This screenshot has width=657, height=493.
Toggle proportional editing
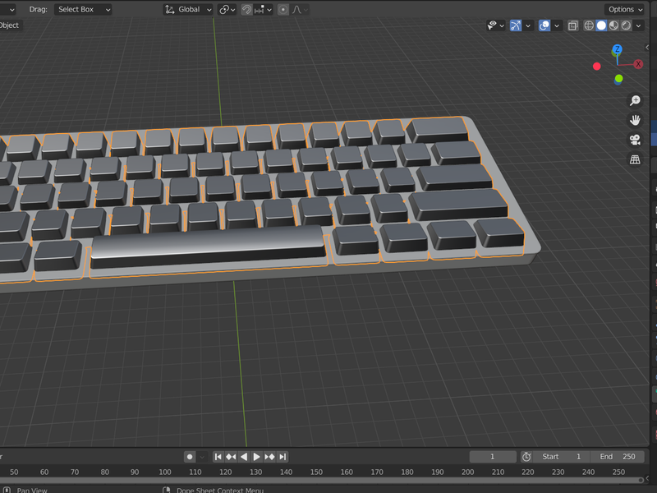point(283,10)
